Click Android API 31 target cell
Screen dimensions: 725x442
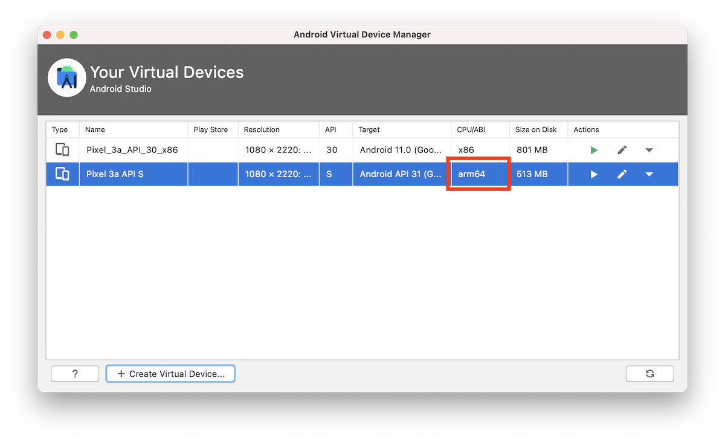[x=402, y=174]
